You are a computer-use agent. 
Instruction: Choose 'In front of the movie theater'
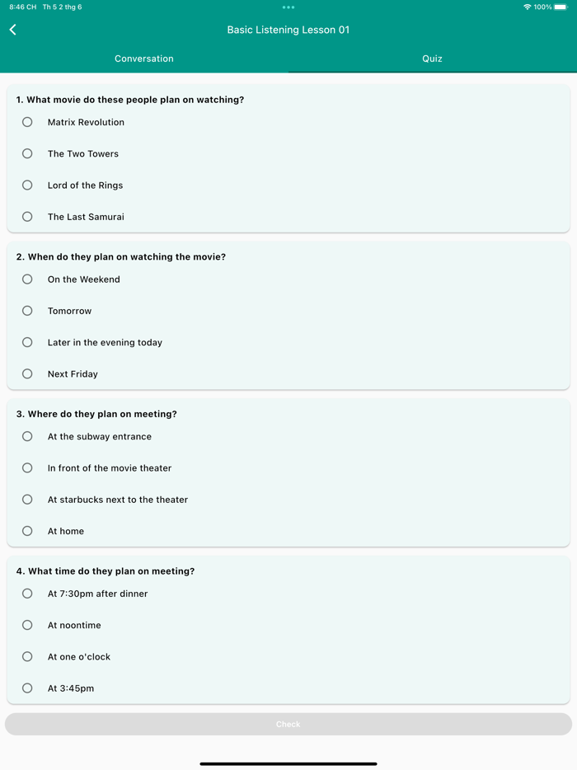[x=26, y=467]
